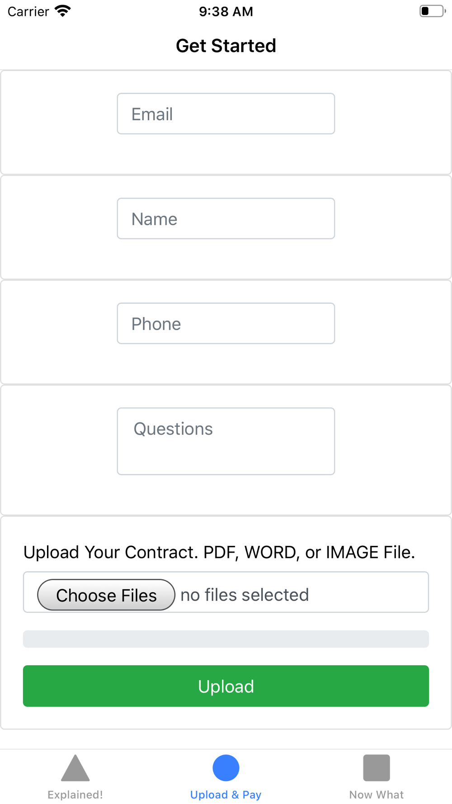Select the Now What tab label
The width and height of the screenshot is (452, 804).
point(377,795)
